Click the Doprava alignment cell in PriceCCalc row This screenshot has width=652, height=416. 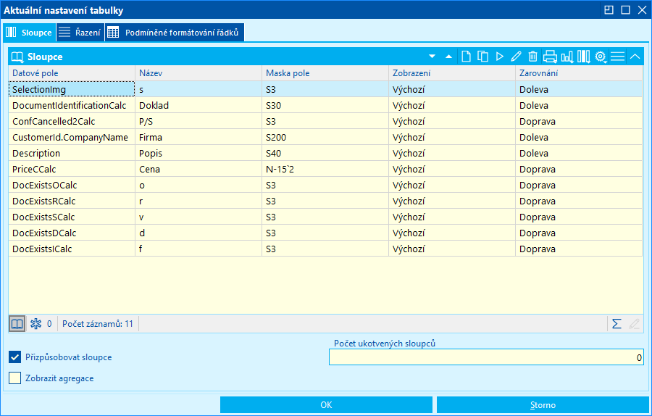coord(579,170)
